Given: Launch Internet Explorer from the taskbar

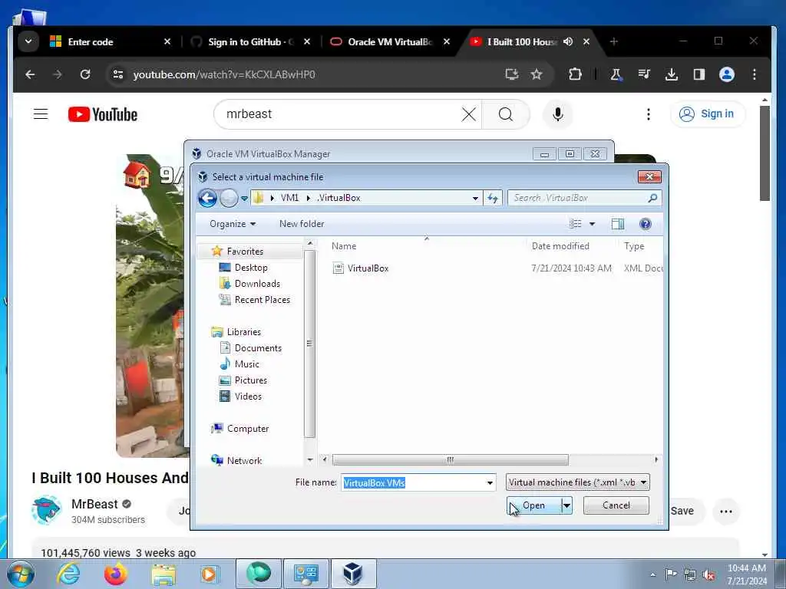Looking at the screenshot, I should pyautogui.click(x=68, y=574).
